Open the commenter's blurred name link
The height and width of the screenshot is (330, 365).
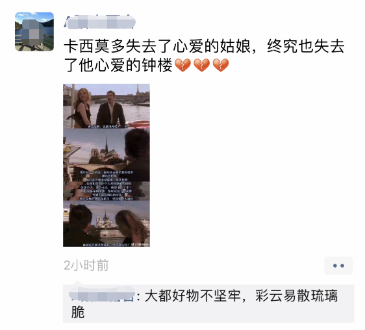[102, 296]
